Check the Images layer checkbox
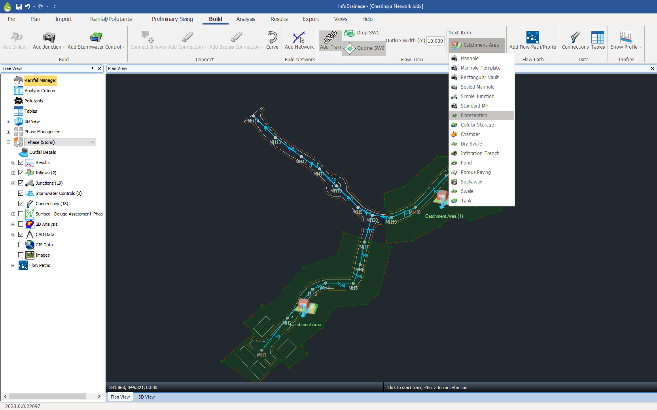 21,255
